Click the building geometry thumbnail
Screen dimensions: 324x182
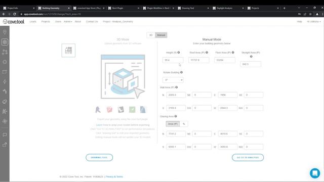68,51
